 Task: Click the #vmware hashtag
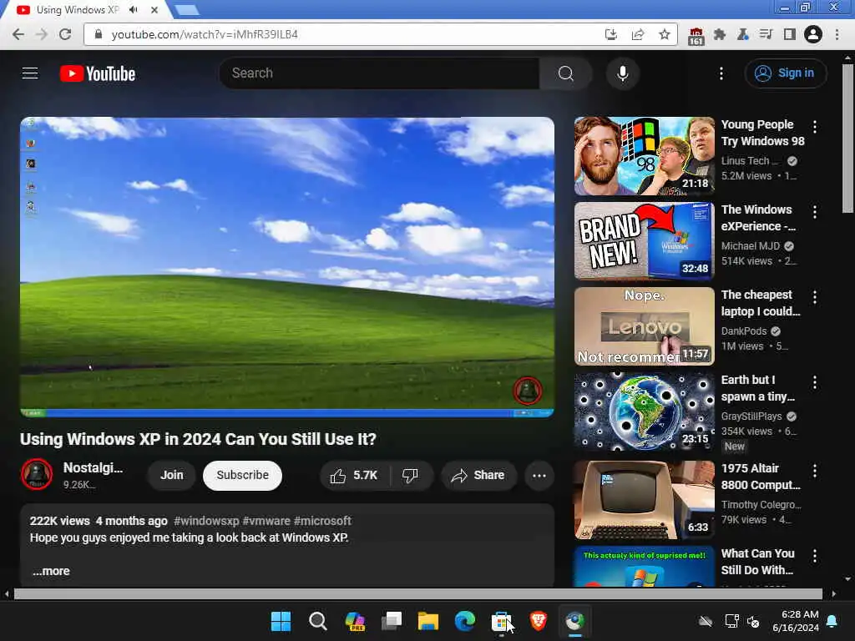pos(266,521)
